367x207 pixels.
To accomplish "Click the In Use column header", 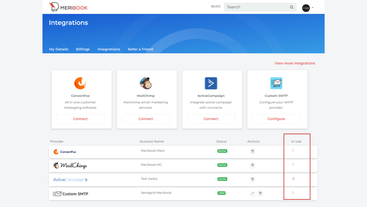I will pyautogui.click(x=296, y=141).
